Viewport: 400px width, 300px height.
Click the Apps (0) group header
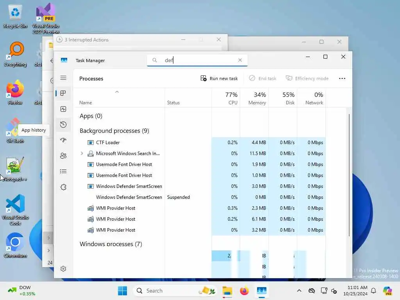pyautogui.click(x=91, y=116)
